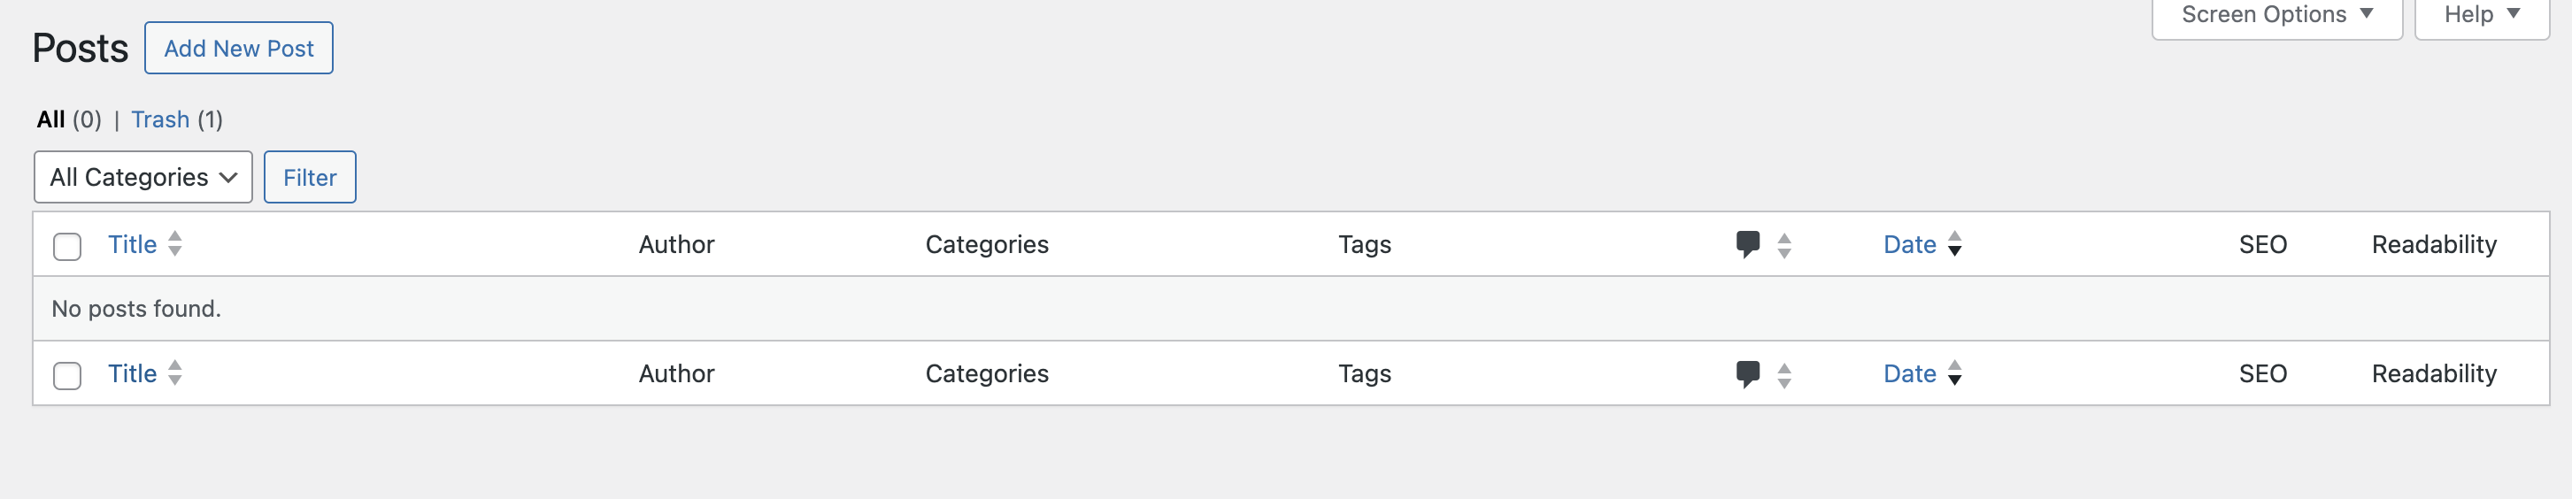The width and height of the screenshot is (2572, 499).
Task: Click the Add New Post button
Action: point(239,49)
